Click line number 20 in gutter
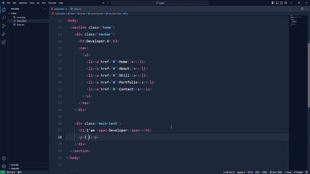Screen dimensions: 310x174 click(60, 82)
